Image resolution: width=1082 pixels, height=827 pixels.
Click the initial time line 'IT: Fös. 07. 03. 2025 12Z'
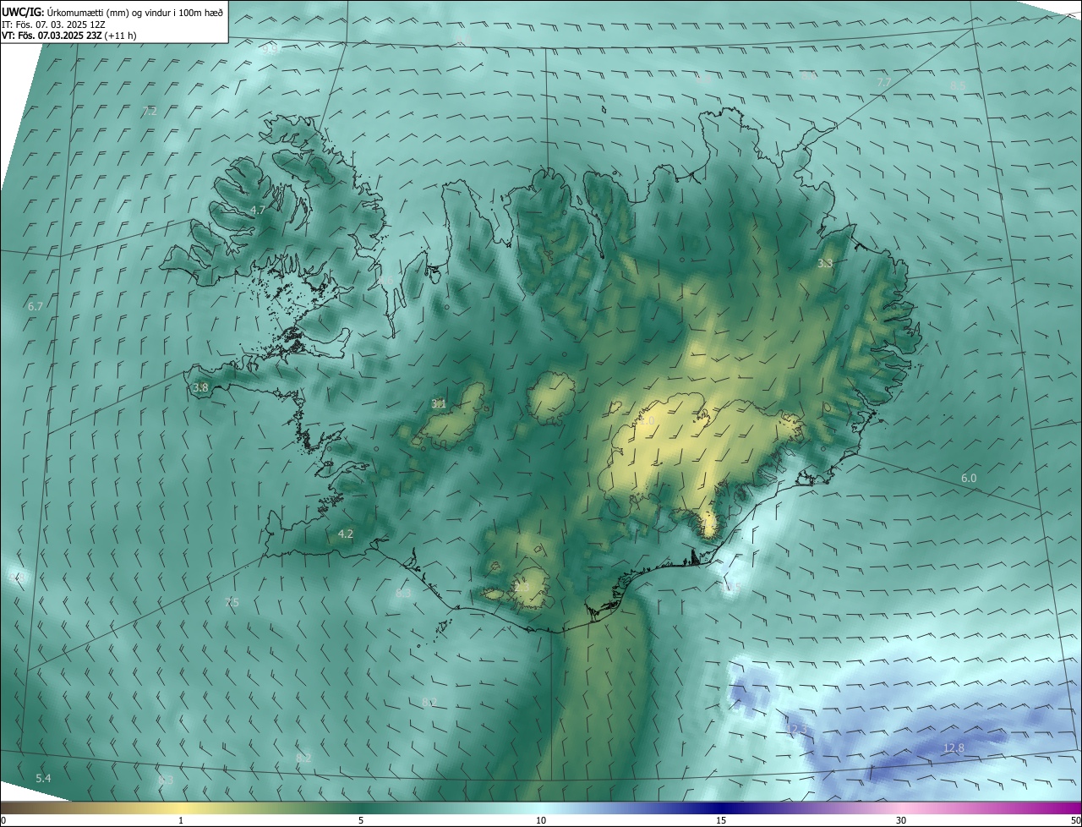pyautogui.click(x=53, y=25)
